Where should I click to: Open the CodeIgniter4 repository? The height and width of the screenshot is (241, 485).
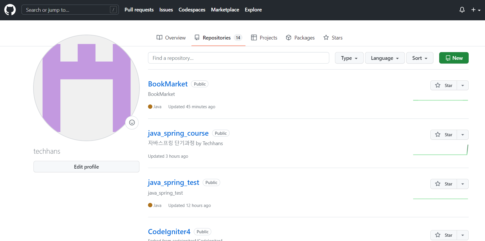169,232
